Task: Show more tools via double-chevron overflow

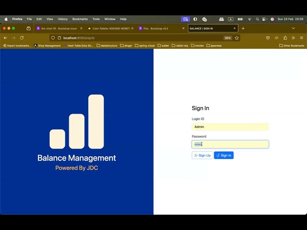Action: pyautogui.click(x=293, y=38)
